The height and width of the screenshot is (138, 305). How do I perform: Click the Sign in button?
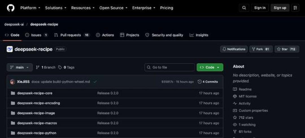[260, 8]
